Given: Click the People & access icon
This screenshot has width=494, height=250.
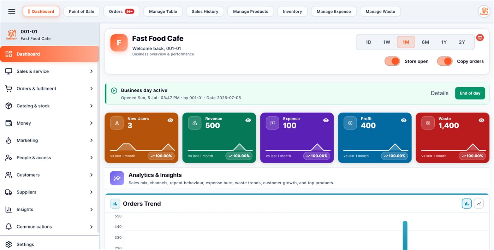Looking at the screenshot, I should [9, 158].
